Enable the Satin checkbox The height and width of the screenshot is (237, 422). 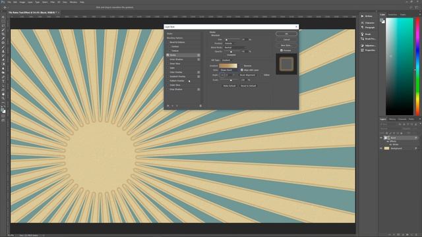[167, 68]
